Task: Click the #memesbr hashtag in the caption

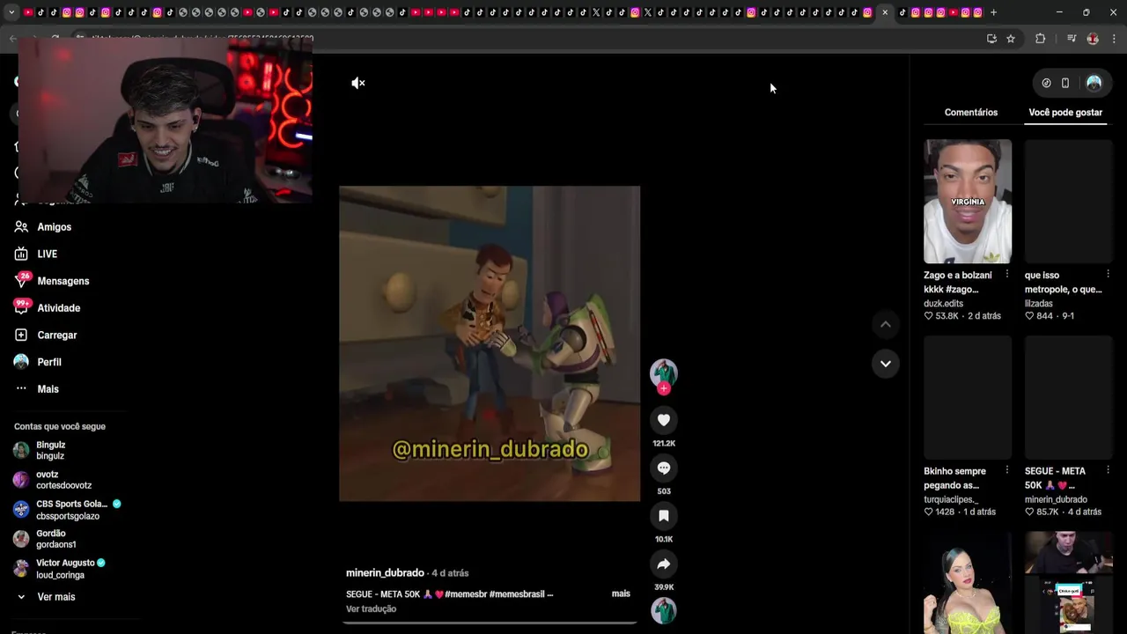Action: point(467,594)
